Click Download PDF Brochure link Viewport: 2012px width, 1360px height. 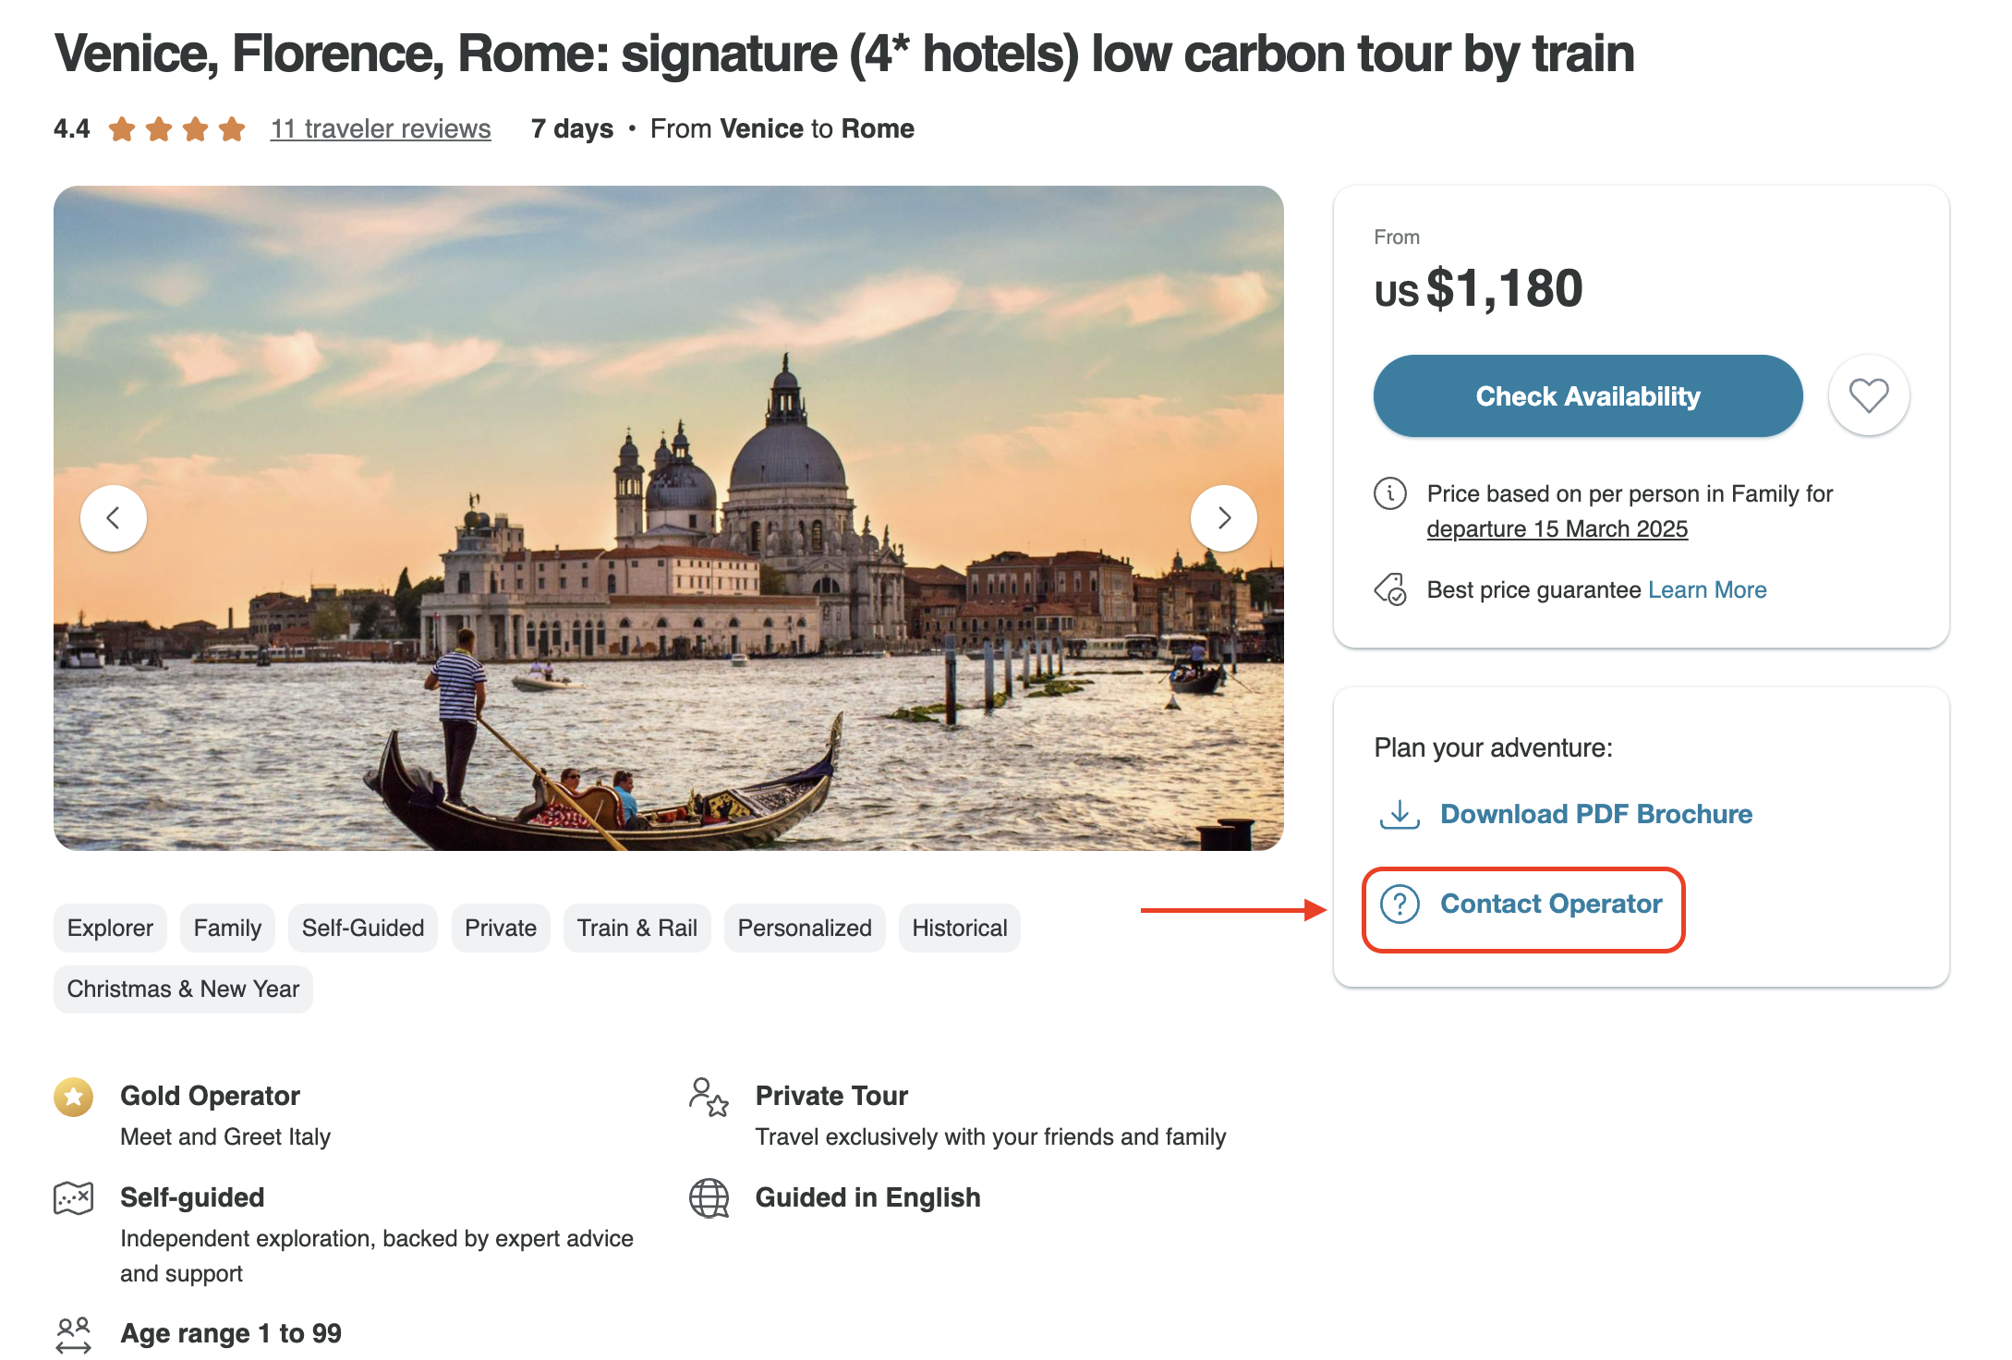(x=1595, y=814)
